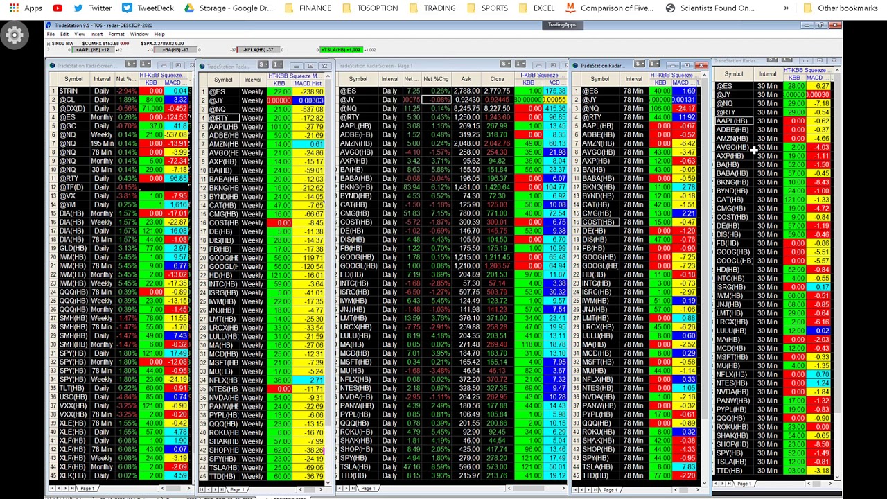Select Page 1 tab in 78 Min RadarScreen
Screen dimensions: 887x499
pos(609,490)
